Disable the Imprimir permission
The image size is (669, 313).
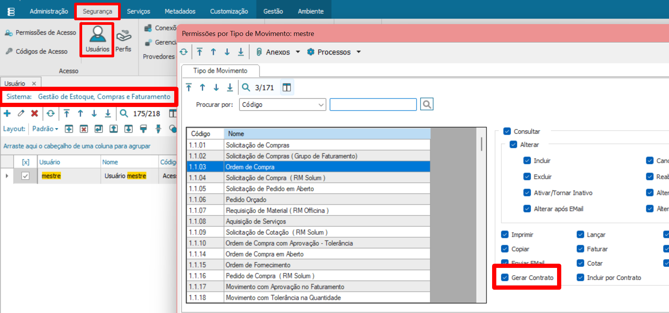pos(505,234)
